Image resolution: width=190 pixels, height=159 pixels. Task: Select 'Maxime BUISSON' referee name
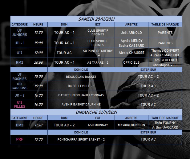131,125
